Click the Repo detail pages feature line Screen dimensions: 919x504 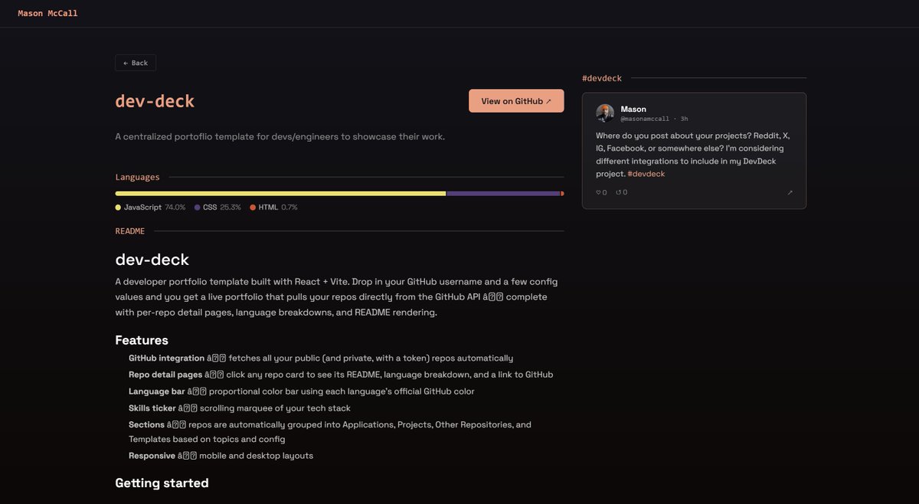click(x=341, y=375)
